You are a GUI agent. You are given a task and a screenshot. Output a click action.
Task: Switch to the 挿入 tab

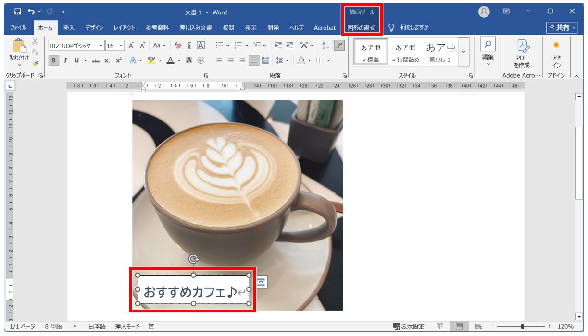click(x=69, y=28)
